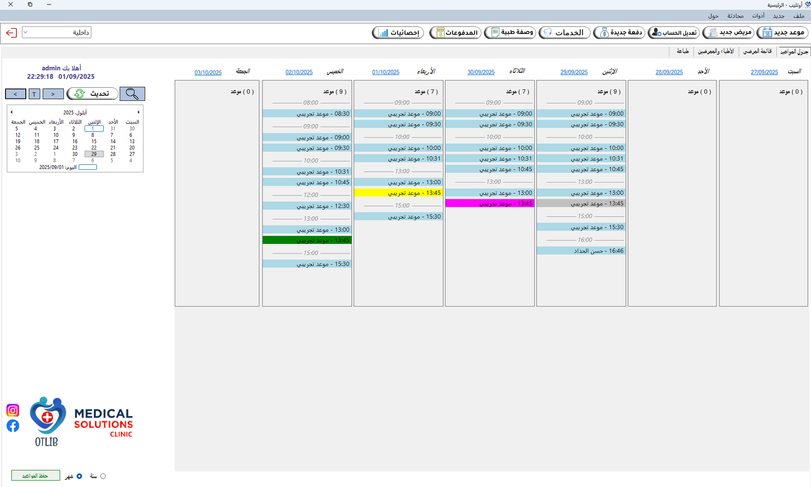This screenshot has height=487, width=811.
Task: Click وصفة طبية prescription toolbar button
Action: pos(510,33)
